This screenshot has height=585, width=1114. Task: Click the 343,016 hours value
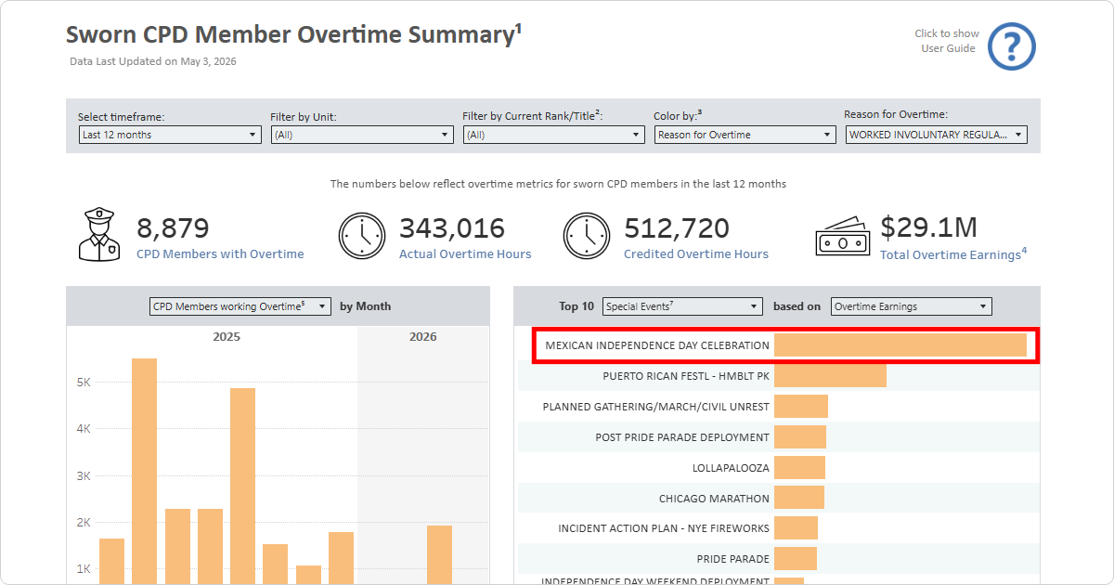[x=452, y=228]
